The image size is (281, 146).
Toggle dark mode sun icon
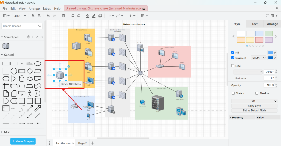pos(277,8)
